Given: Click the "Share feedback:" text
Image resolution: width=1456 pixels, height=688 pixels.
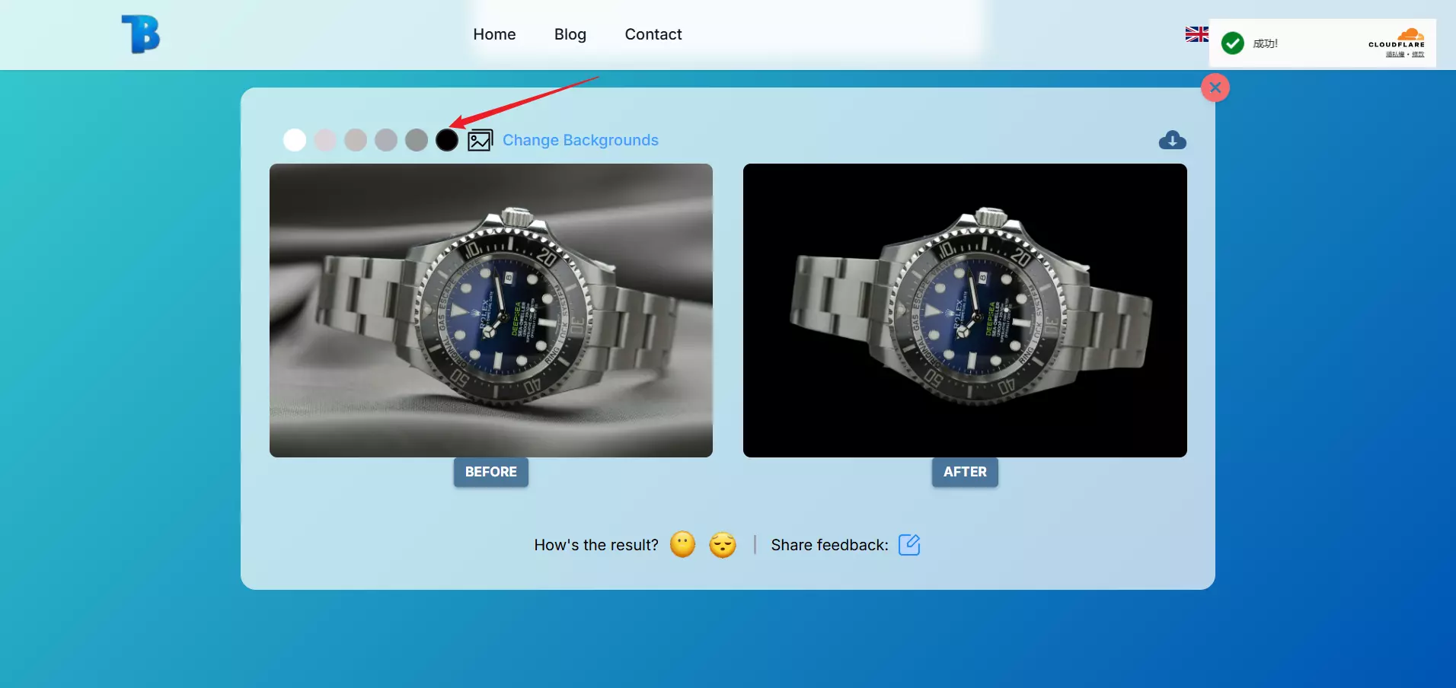Looking at the screenshot, I should click(829, 545).
